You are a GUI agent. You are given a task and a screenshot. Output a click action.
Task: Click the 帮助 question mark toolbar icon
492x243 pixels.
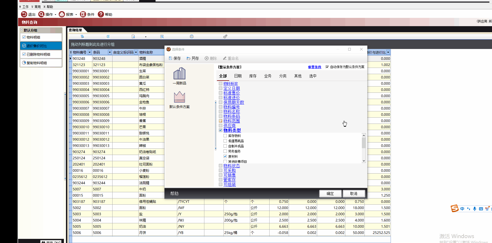click(x=101, y=14)
